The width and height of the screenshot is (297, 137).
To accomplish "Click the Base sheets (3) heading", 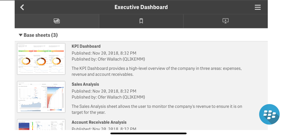I will tap(40, 35).
